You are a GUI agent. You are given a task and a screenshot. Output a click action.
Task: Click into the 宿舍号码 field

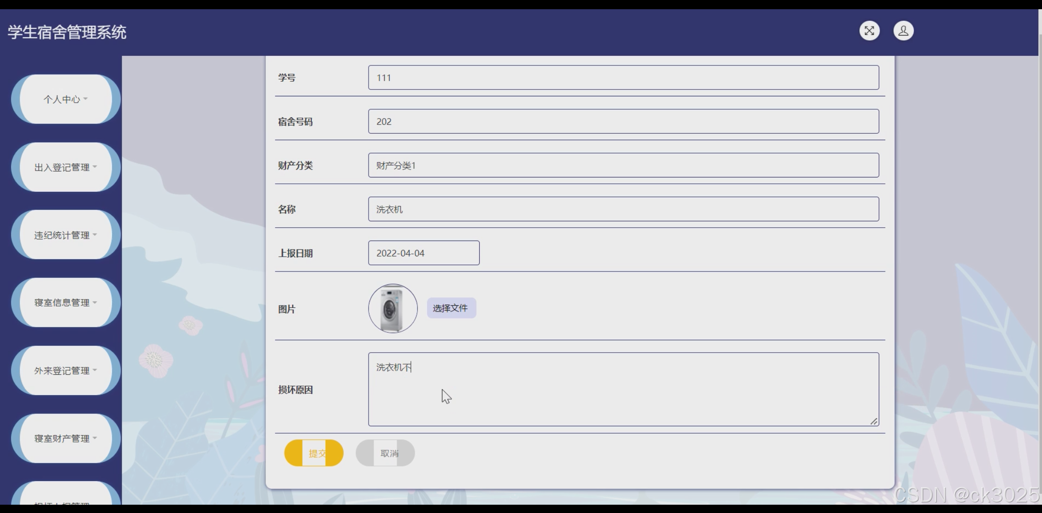tap(623, 122)
